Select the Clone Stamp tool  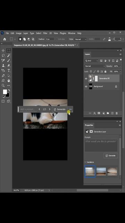coord(3,66)
